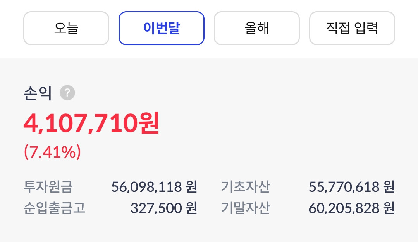Image resolution: width=418 pixels, height=242 pixels.
Task: Select the 오늘 period filter
Action: click(66, 28)
